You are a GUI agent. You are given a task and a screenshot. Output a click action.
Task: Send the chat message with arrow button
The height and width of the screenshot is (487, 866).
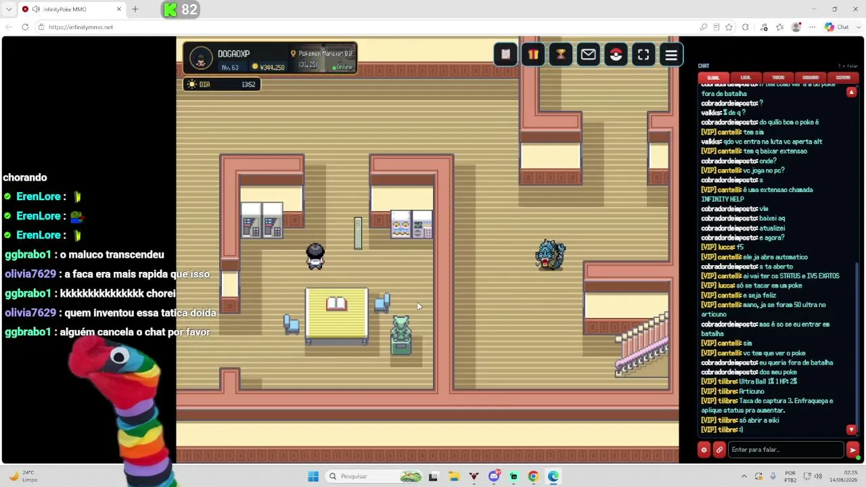click(852, 450)
